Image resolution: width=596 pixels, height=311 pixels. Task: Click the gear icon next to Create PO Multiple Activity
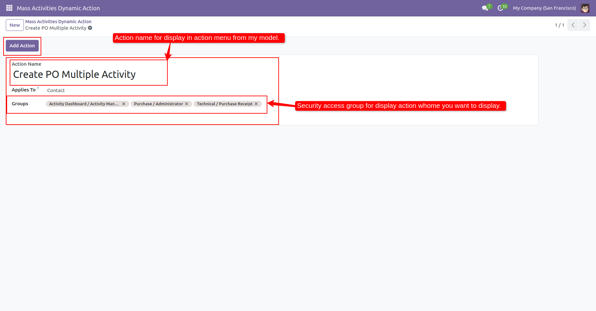[x=90, y=28]
